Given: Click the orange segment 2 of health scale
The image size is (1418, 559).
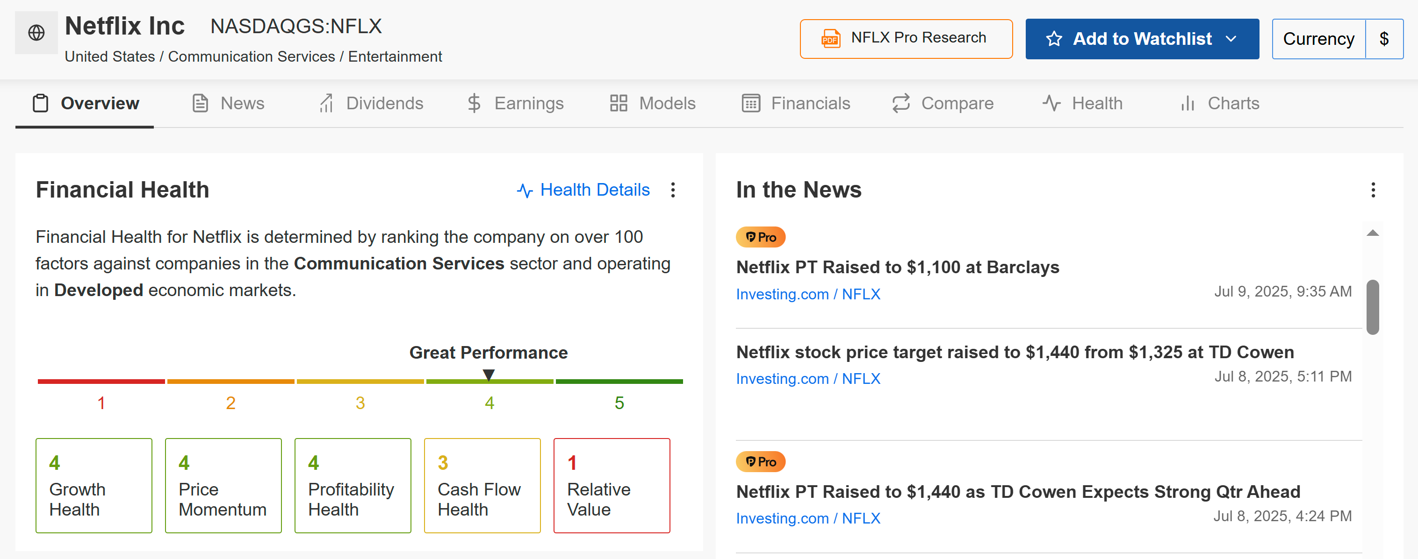Looking at the screenshot, I should click(x=230, y=382).
